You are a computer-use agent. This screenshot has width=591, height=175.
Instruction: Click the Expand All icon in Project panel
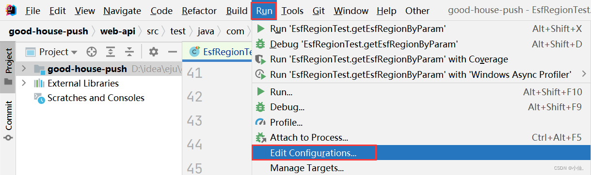coord(111,52)
